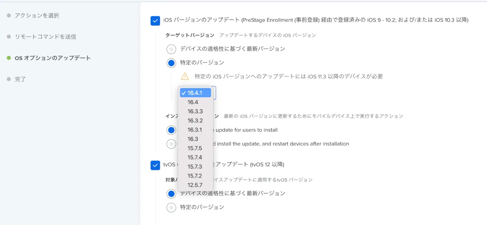Choose version 16.3.1 from the dropdown
Viewport: 487px width, 225px height.
click(195, 130)
